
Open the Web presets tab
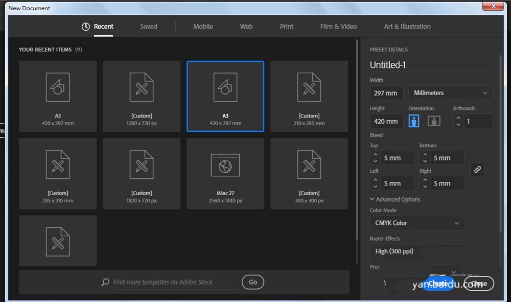(x=246, y=27)
